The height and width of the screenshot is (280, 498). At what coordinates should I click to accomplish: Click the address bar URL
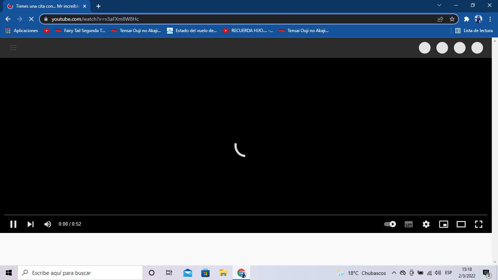pos(219,19)
